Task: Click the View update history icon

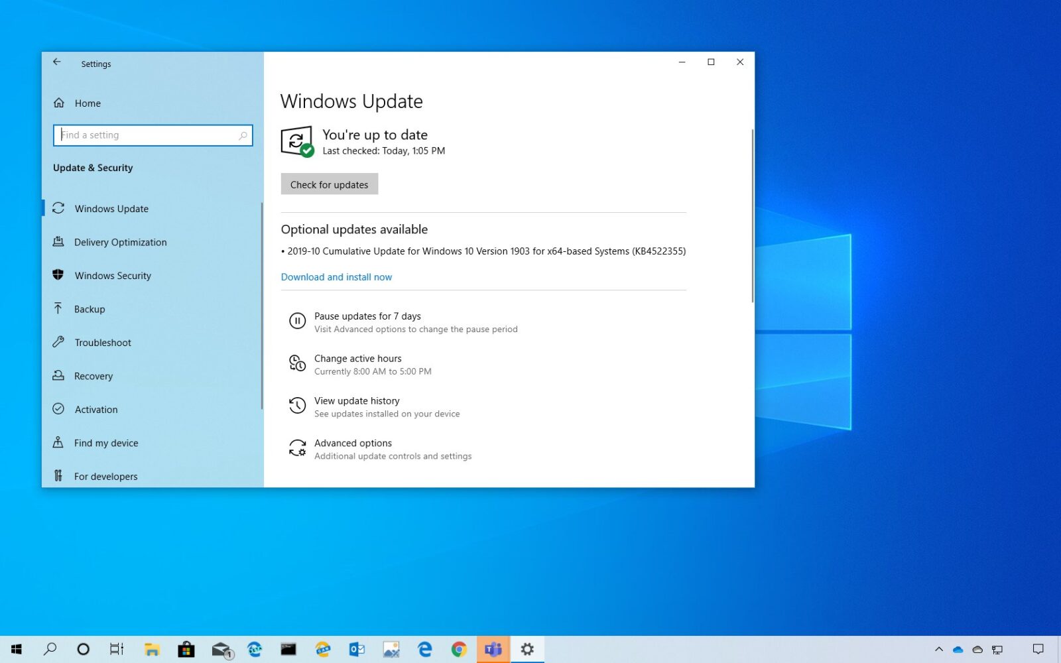Action: coord(297,406)
